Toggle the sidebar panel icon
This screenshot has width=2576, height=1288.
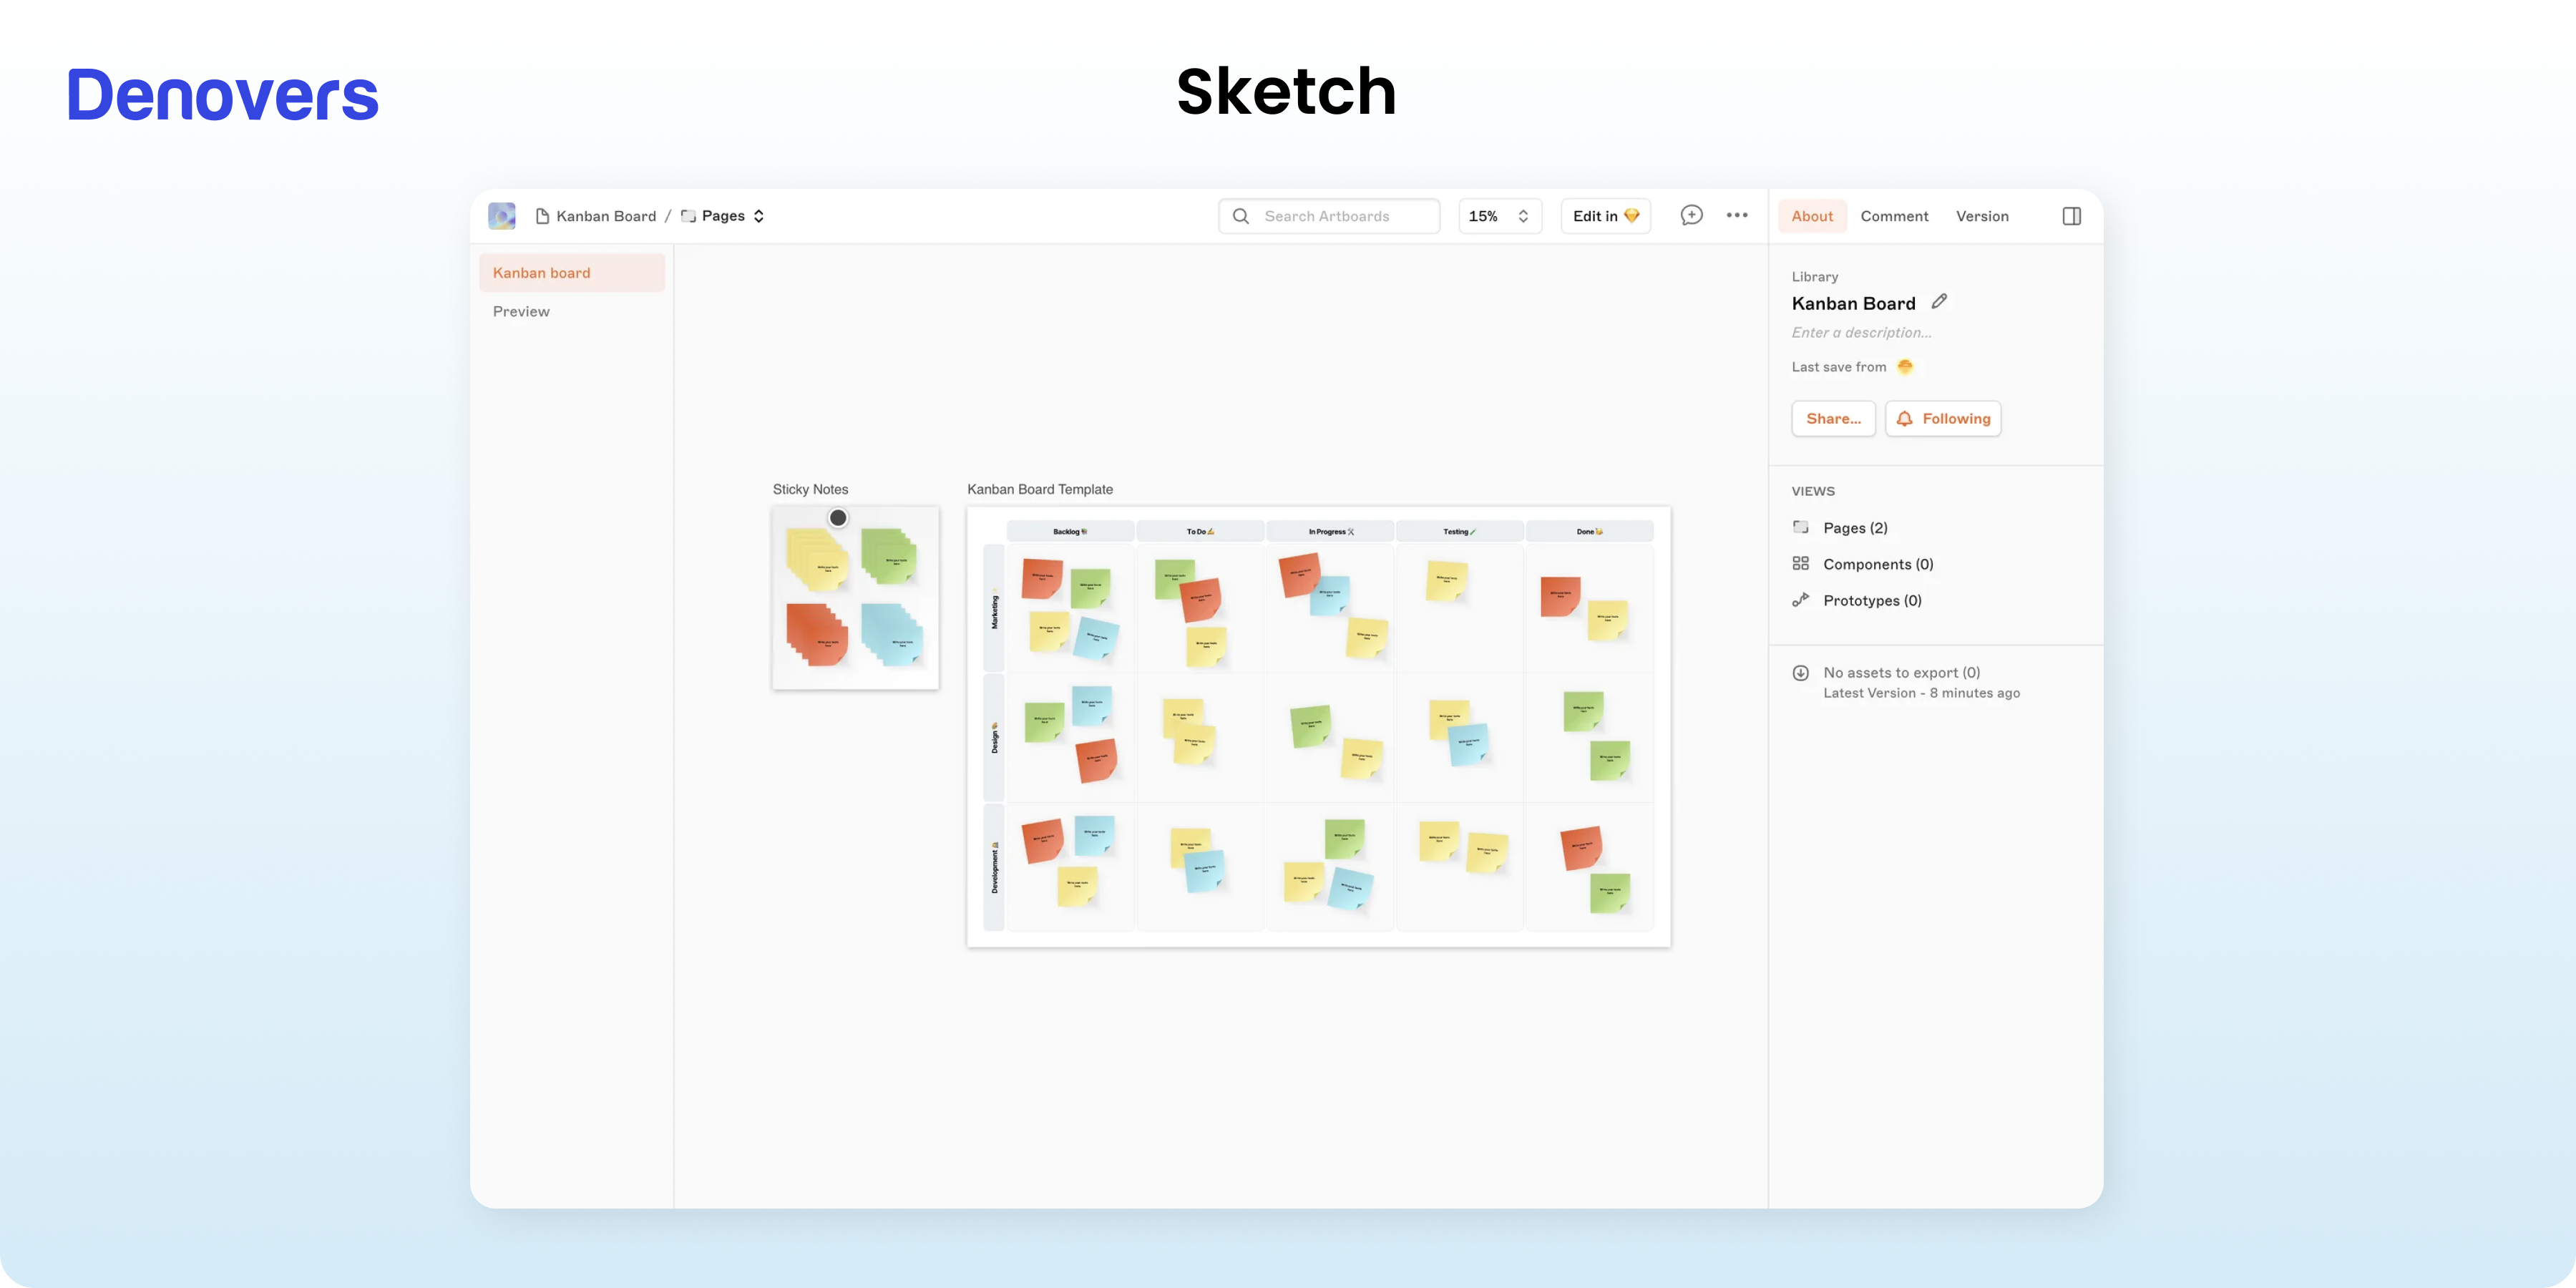(x=2072, y=216)
